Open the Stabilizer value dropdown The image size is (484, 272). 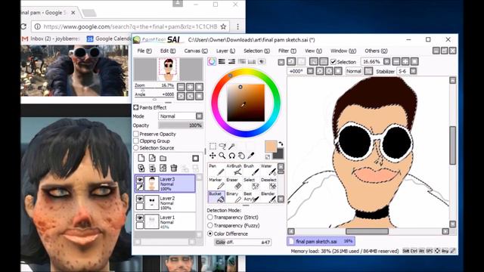[x=413, y=71]
